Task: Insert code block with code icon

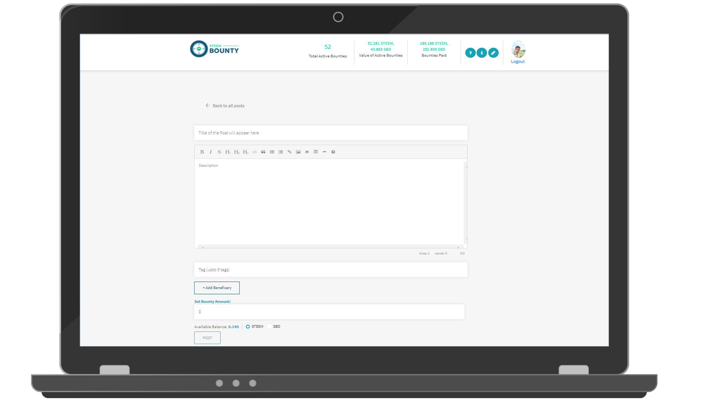Action: tap(254, 152)
